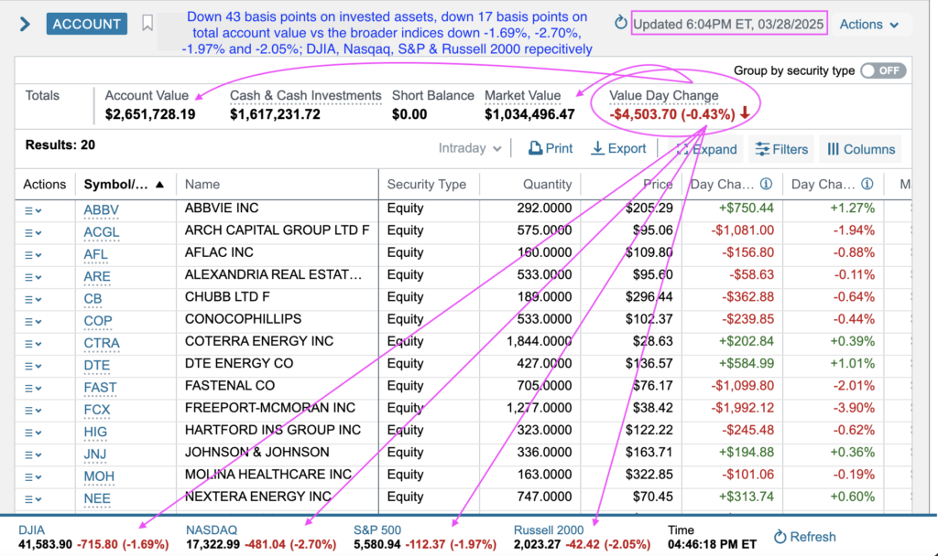Viewport: 938px width, 556px height.
Task: Open actions menu for DTE row
Action: coord(33,366)
